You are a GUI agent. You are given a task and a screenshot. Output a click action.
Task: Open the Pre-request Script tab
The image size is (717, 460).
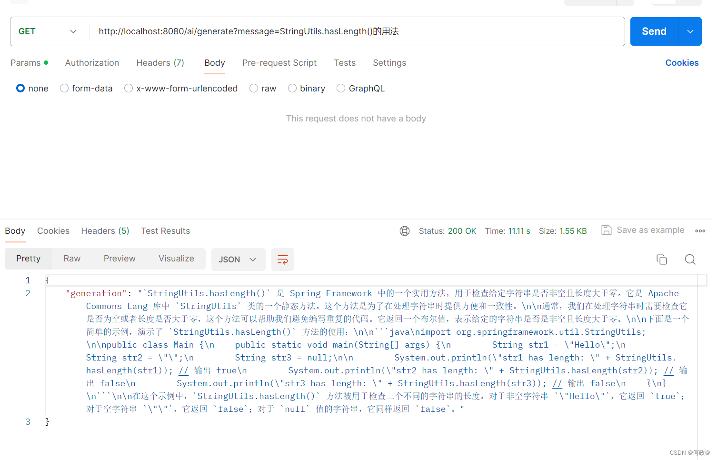[279, 63]
